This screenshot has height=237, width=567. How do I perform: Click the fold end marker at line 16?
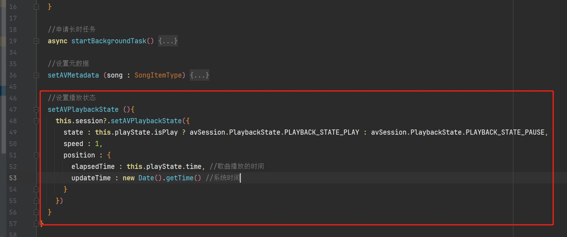37,7
